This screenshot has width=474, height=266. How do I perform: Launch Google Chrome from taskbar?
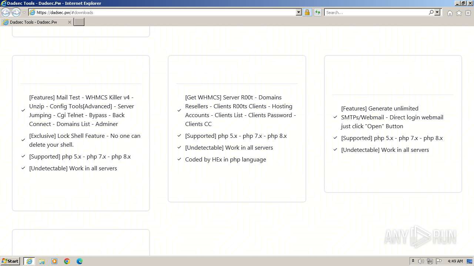tap(67, 261)
